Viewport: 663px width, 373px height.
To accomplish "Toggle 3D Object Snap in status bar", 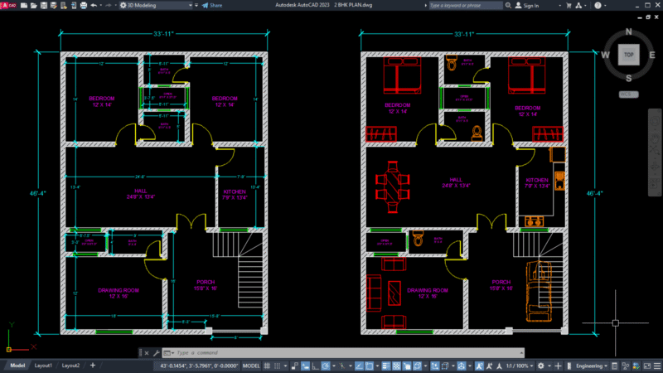I will coord(418,366).
